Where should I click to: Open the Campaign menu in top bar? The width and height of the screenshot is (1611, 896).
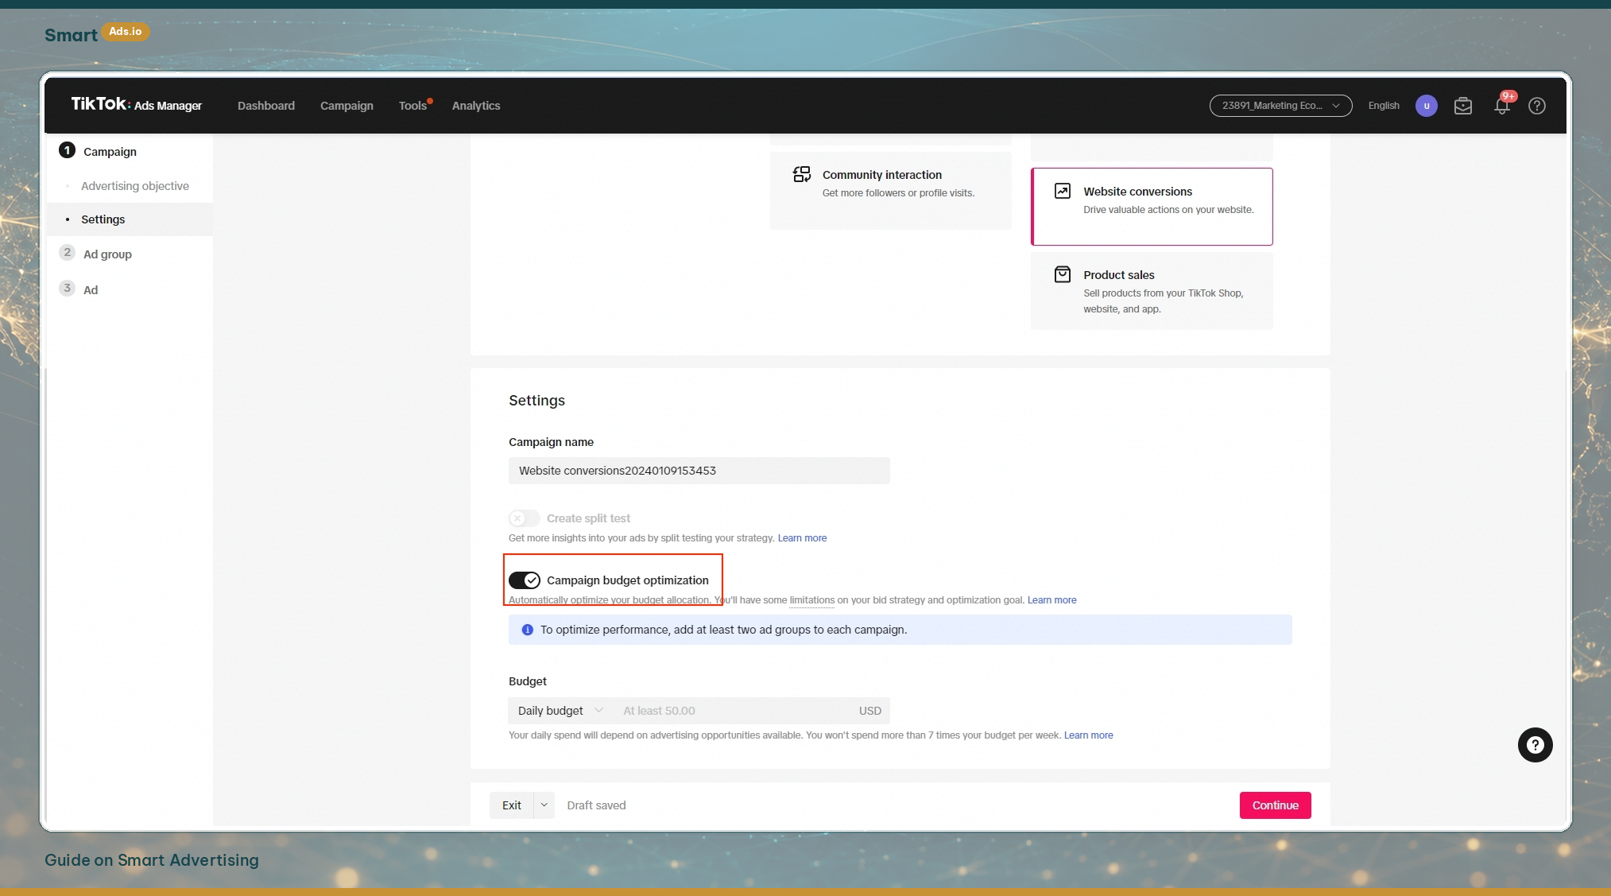coord(347,106)
